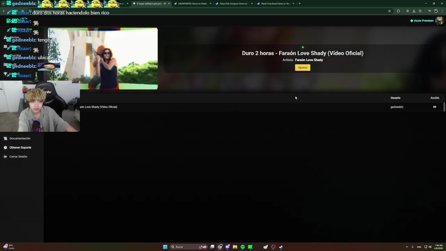Click username gedneeblz in the queue row

click(397, 107)
